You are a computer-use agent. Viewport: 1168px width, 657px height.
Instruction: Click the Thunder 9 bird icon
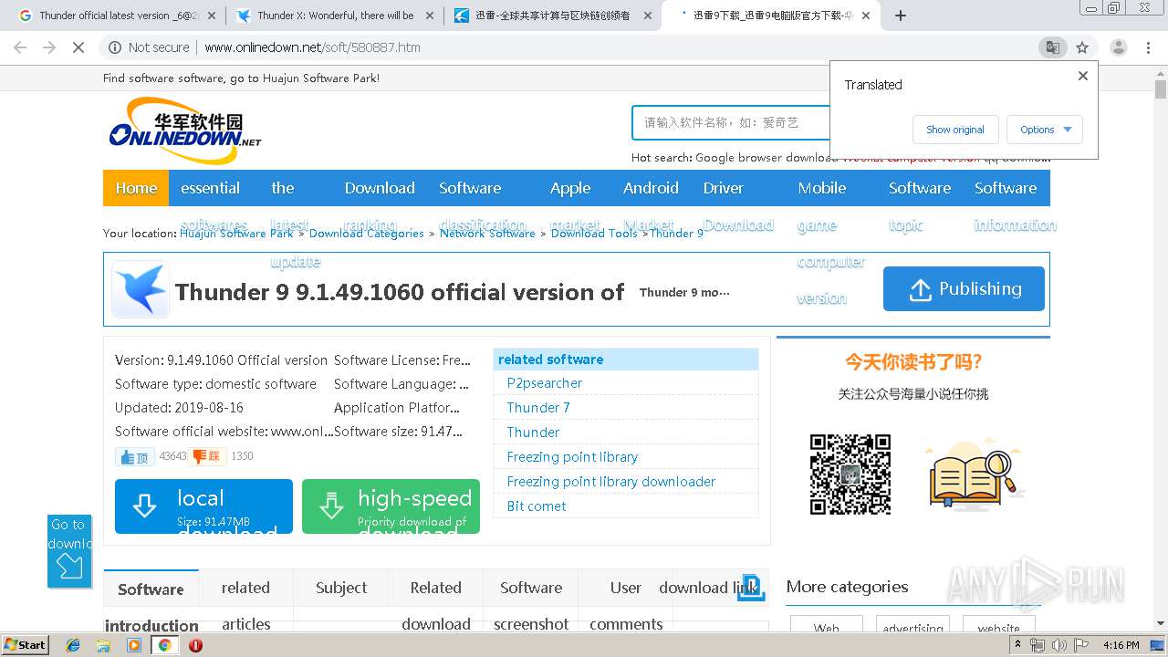pos(141,288)
